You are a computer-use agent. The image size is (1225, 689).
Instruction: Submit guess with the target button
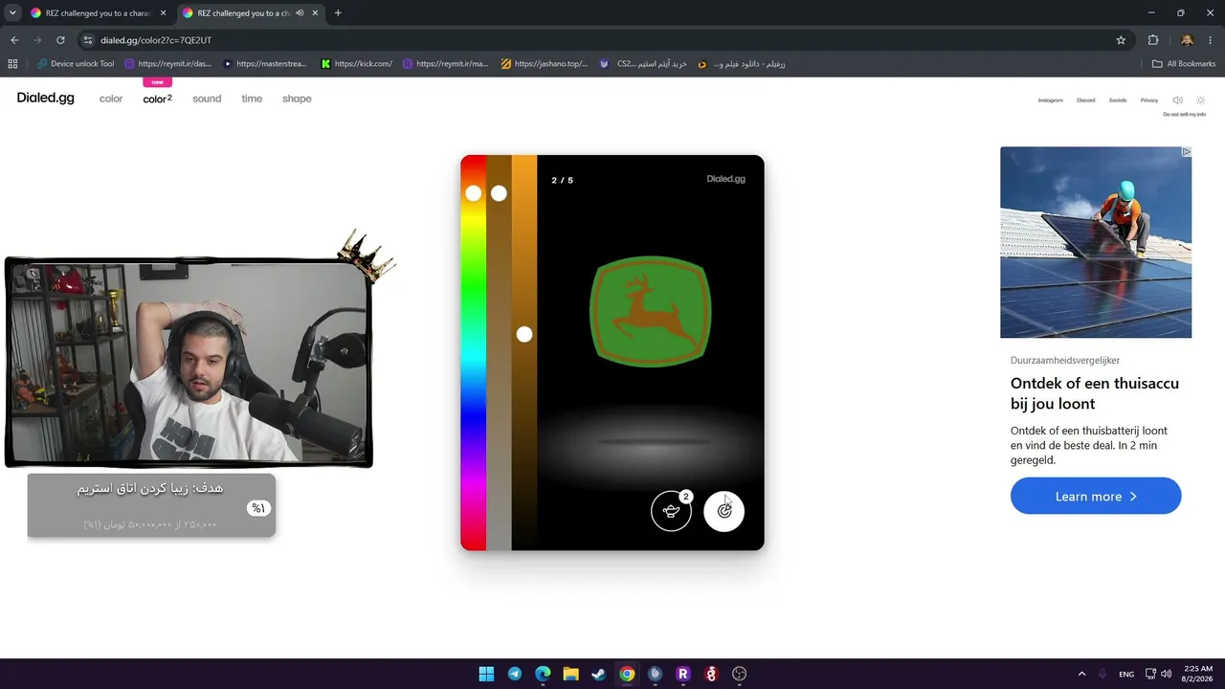click(x=724, y=510)
